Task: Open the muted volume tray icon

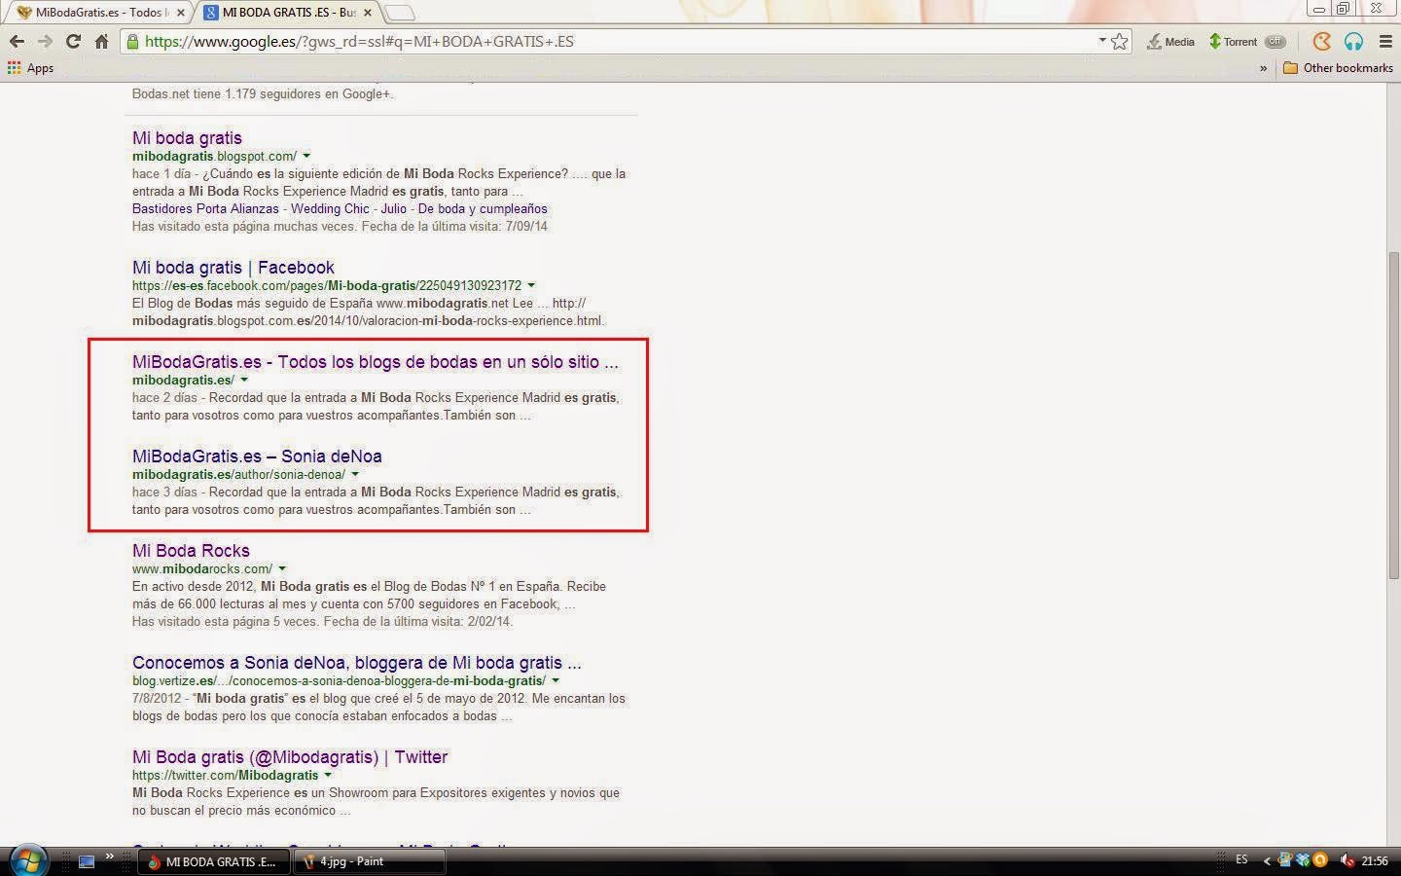Action: pos(1347,860)
